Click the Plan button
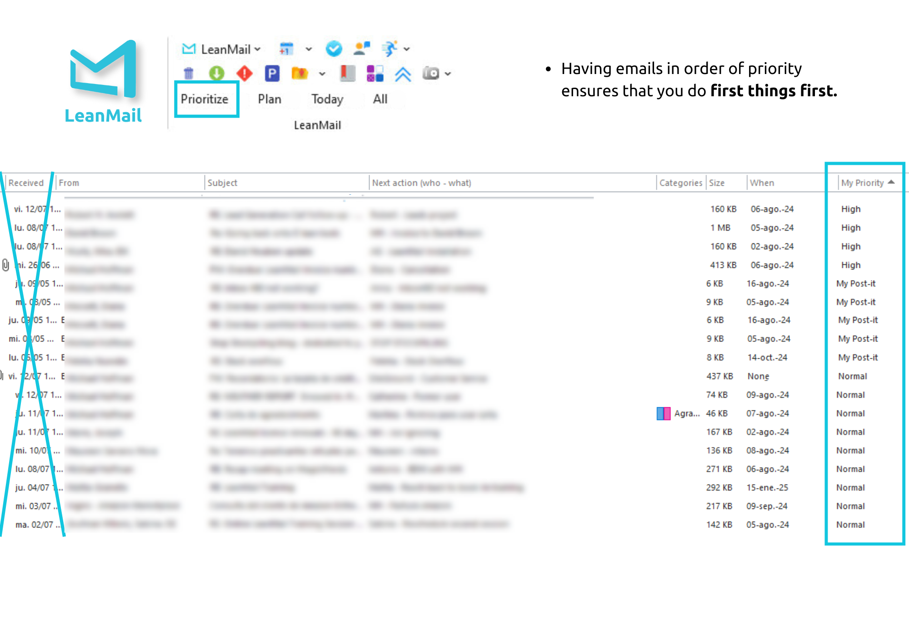The height and width of the screenshot is (642, 909). click(x=270, y=99)
